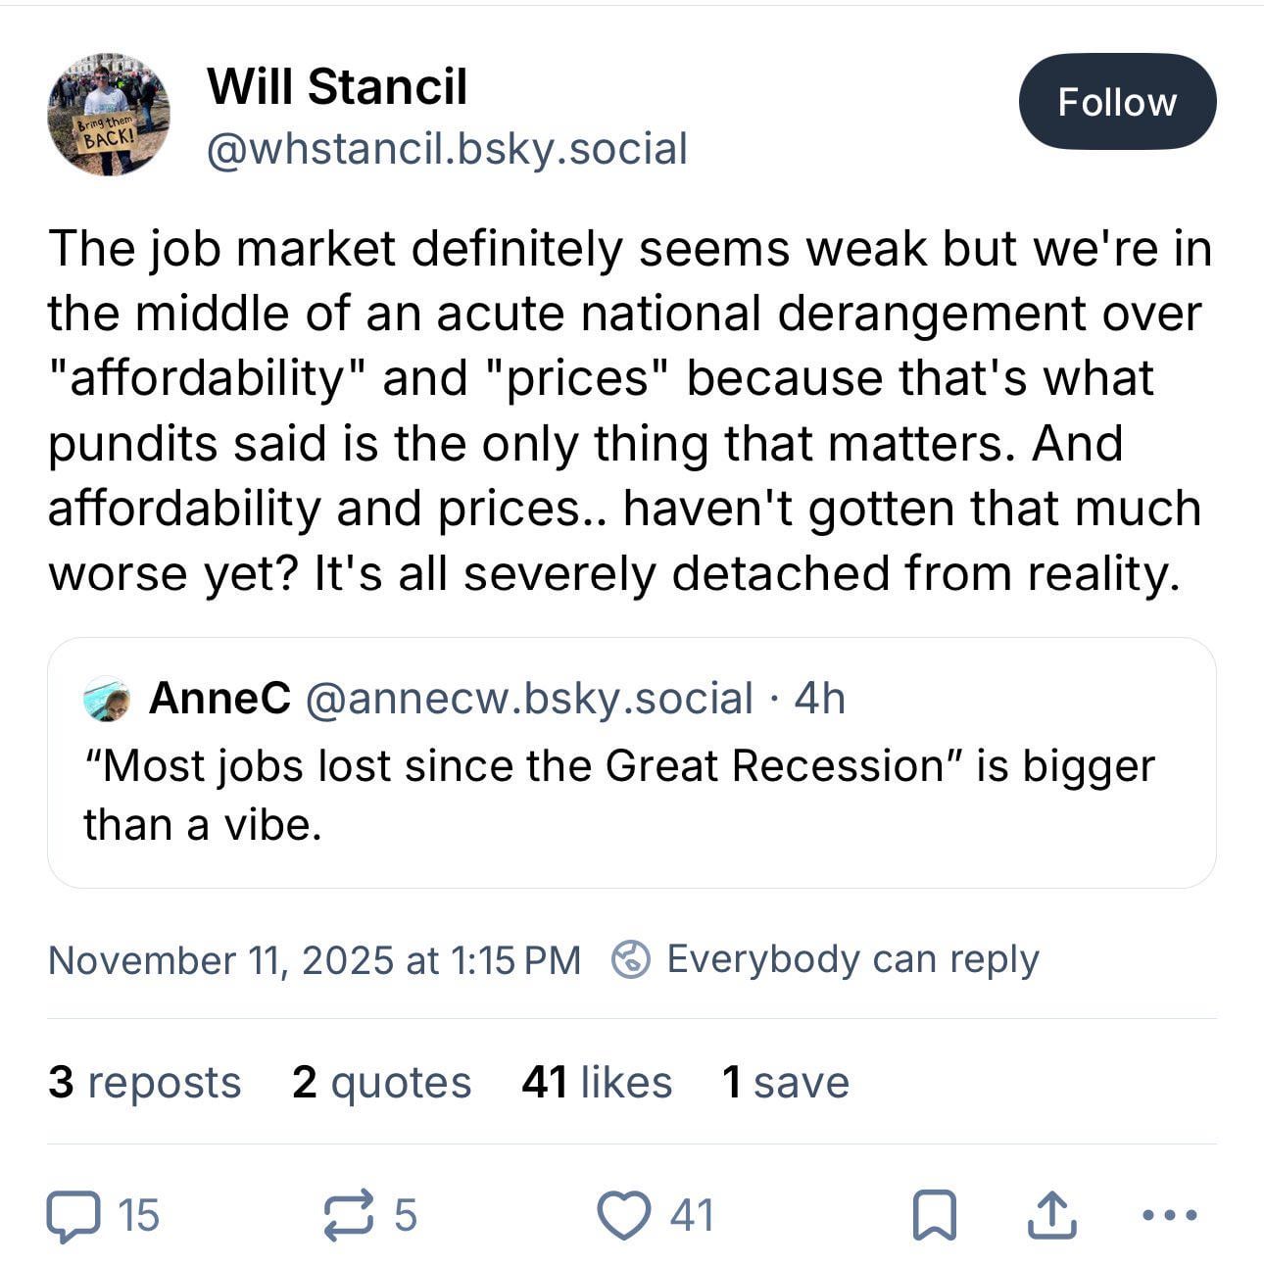Open the share upload icon

[1051, 1215]
